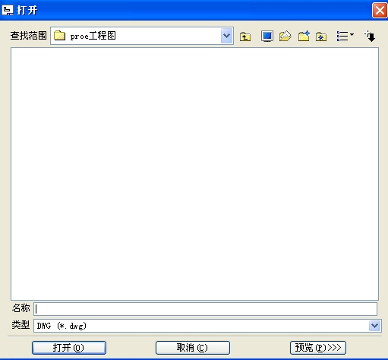Close the 打开 dialog window
The image size is (388, 360).
(380, 10)
